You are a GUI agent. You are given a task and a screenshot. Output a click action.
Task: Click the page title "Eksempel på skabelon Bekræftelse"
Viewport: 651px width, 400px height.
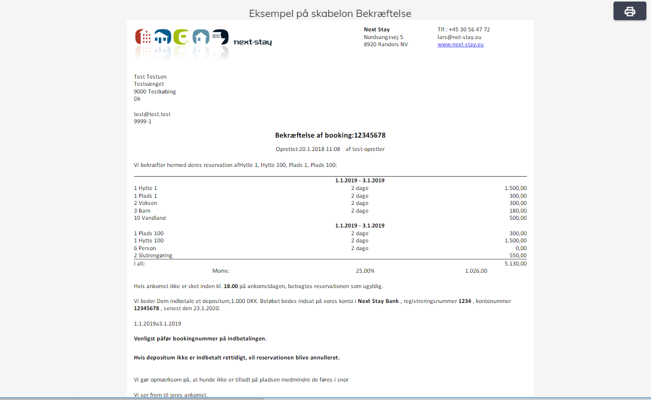(330, 13)
